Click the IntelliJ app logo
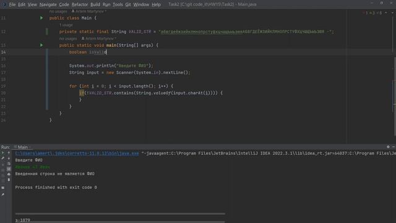Screen dimensions: 396x223 pyautogui.click(x=4, y=4)
